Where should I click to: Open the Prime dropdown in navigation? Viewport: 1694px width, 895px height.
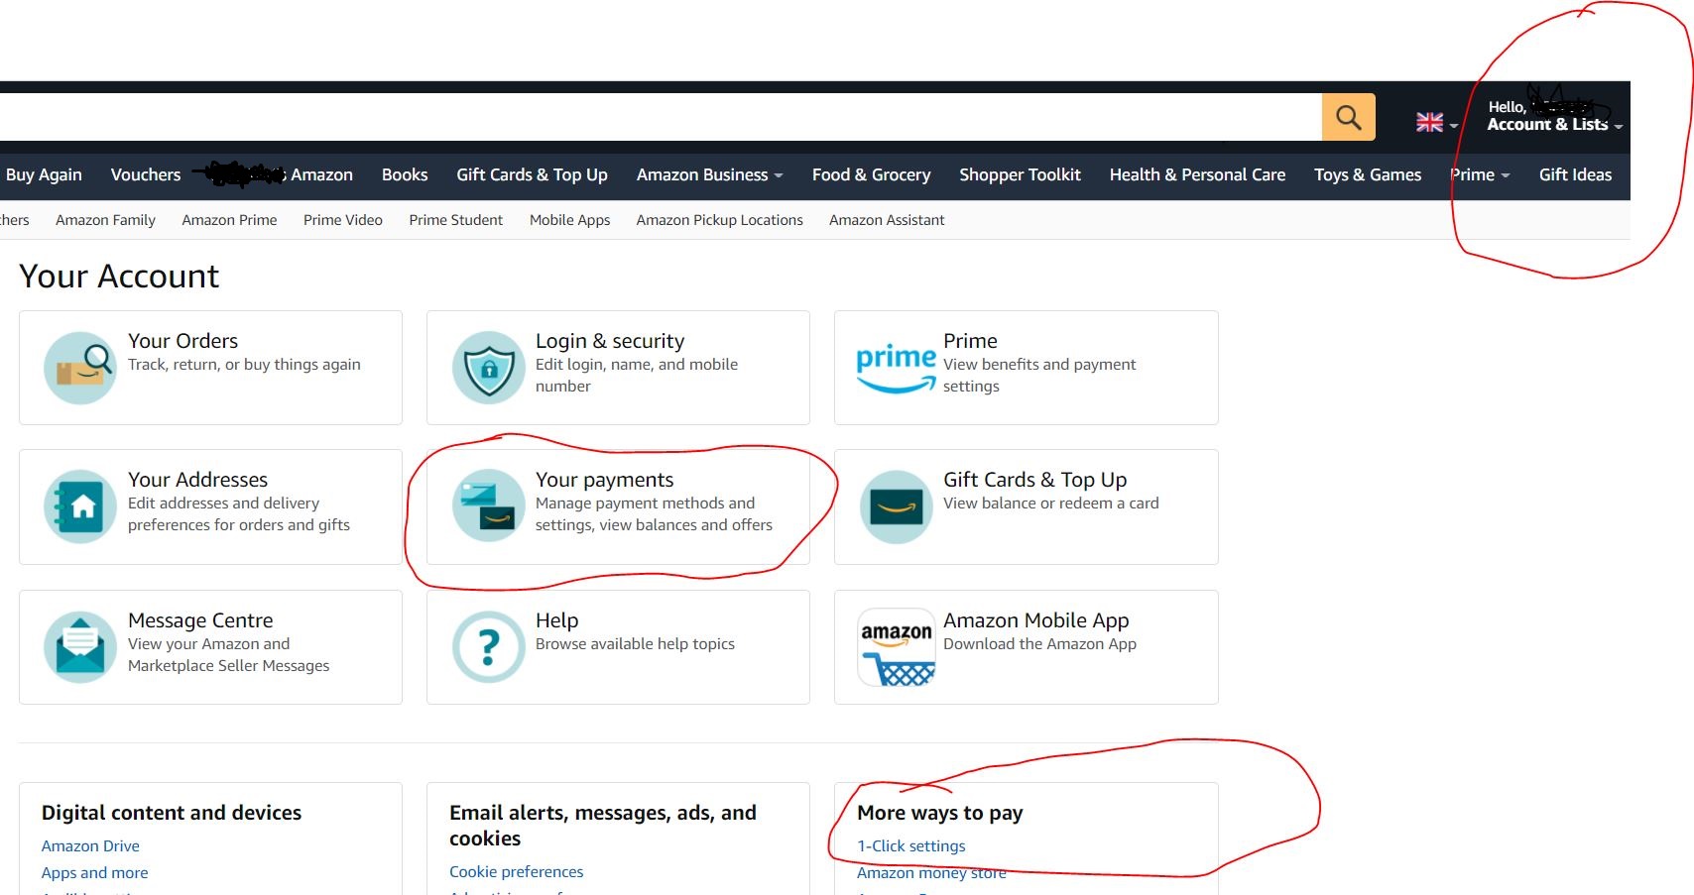[x=1480, y=175]
